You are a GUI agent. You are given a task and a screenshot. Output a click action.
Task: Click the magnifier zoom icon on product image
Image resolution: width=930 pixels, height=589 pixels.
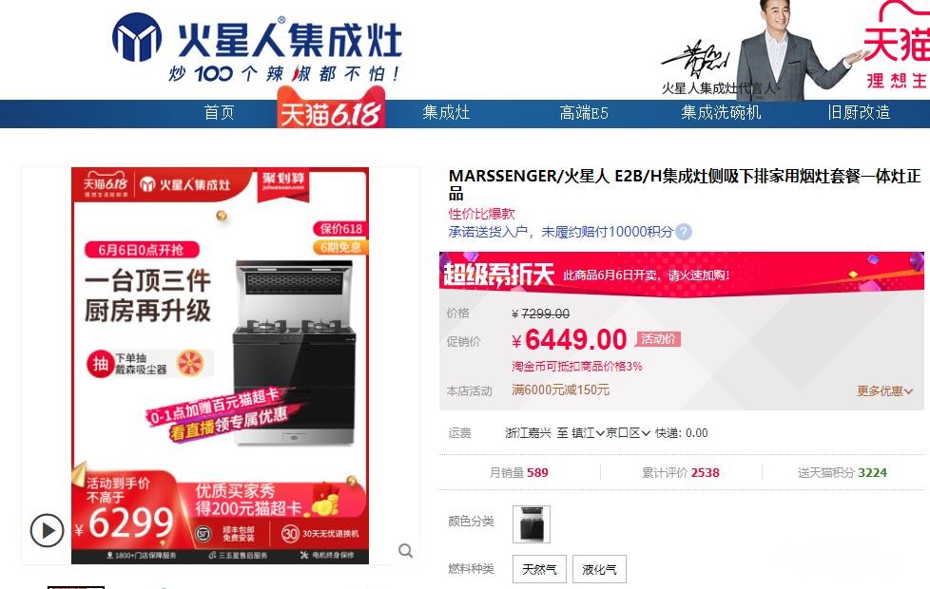406,551
